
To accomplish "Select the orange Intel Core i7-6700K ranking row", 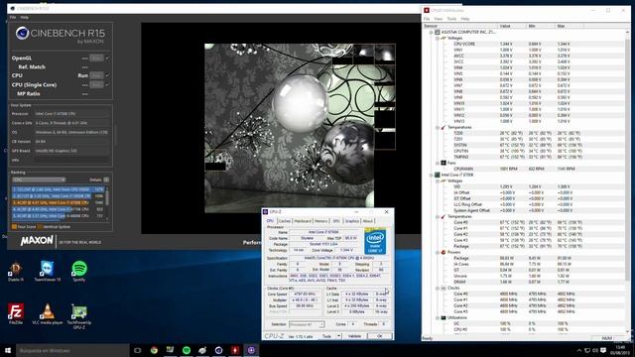I will click(x=58, y=202).
